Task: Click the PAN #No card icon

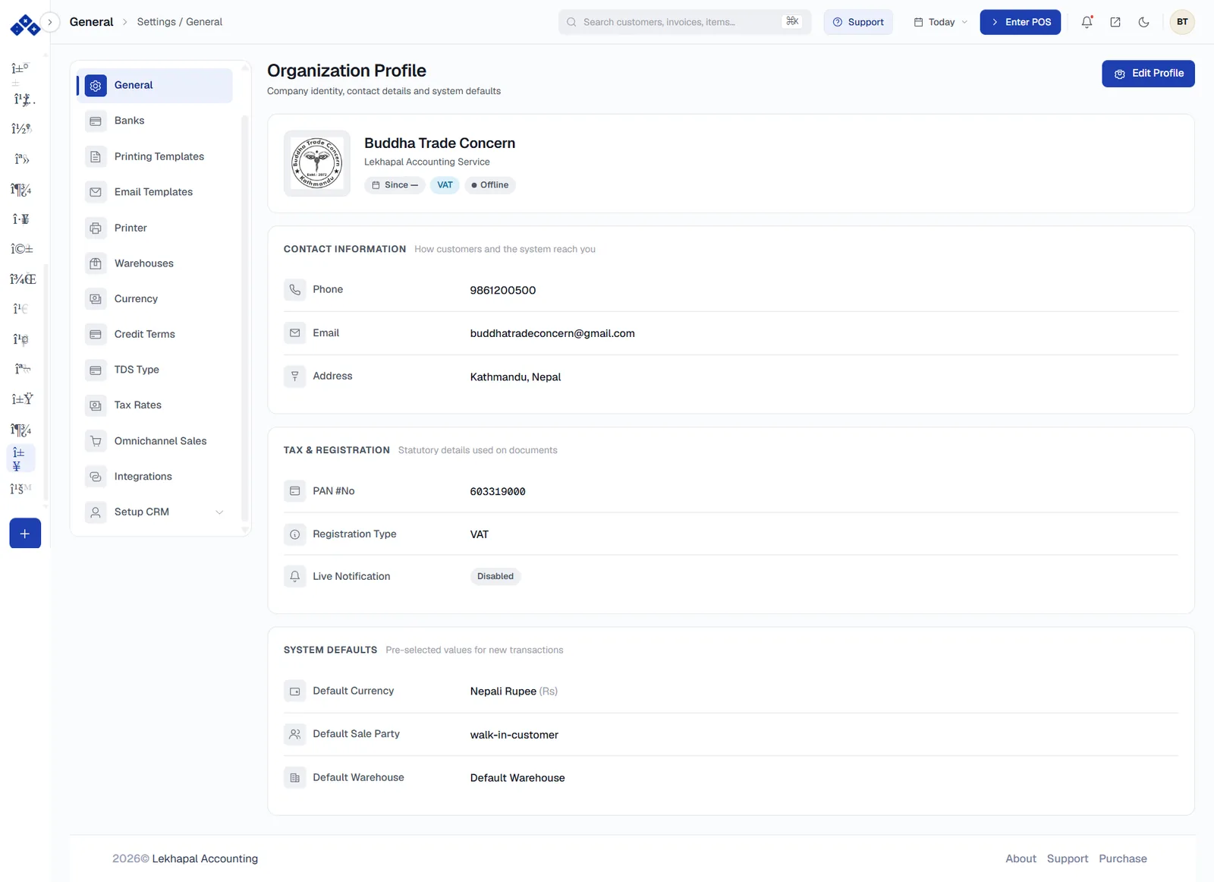Action: [295, 491]
